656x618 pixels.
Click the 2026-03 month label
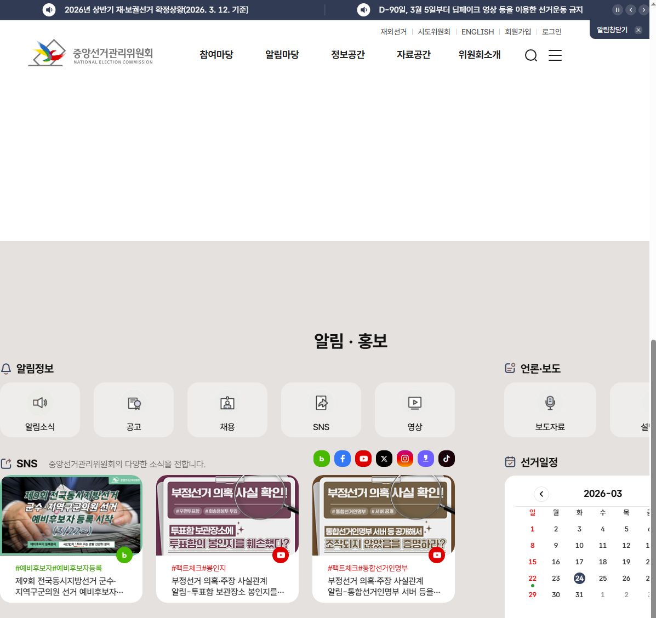(x=603, y=494)
